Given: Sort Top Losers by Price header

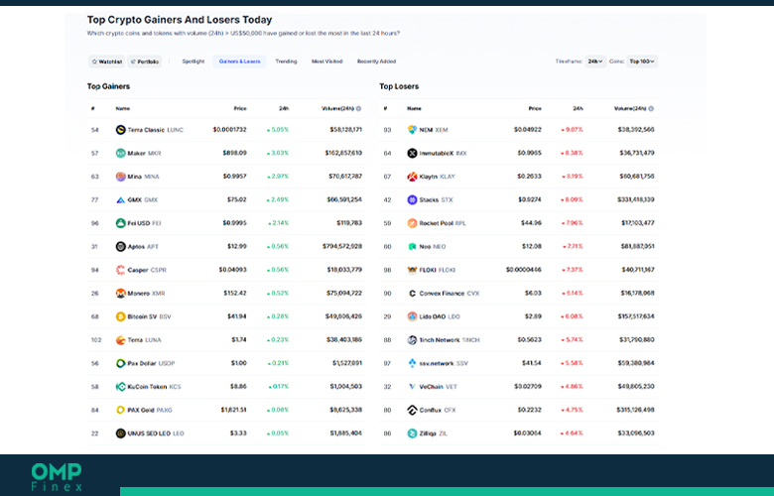Looking at the screenshot, I should 535,108.
